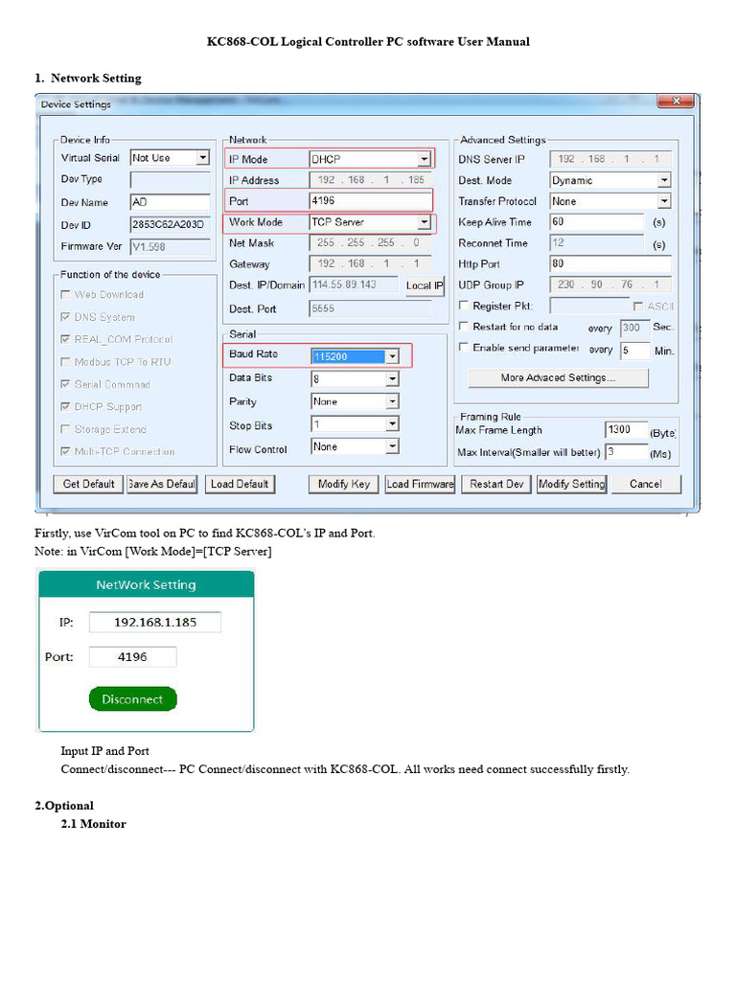Click the '2.1 Monitor' heading text
The width and height of the screenshot is (736, 981).
click(x=93, y=824)
